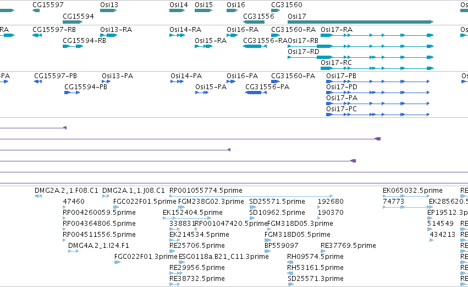Viewport: 468px width, 287px height.
Task: Select the Osi13 gene label
Action: tap(109, 5)
